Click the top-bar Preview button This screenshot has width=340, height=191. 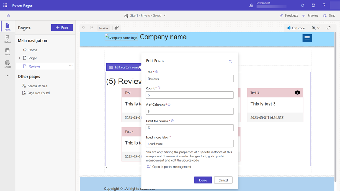tap(310, 15)
